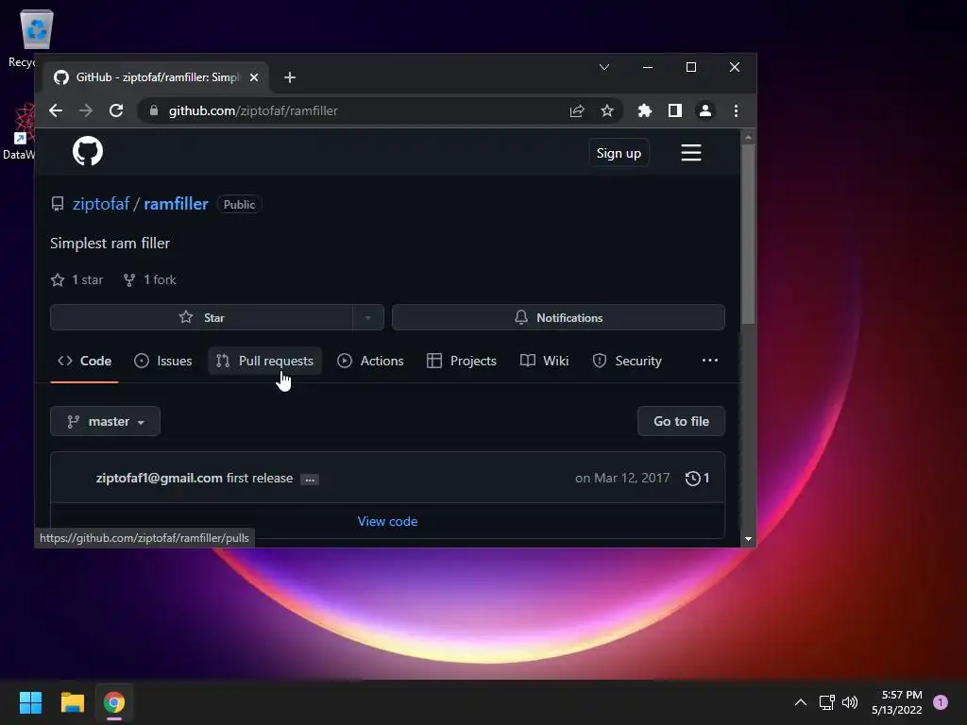This screenshot has width=967, height=725.
Task: Reload the GitHub page
Action: pyautogui.click(x=116, y=111)
